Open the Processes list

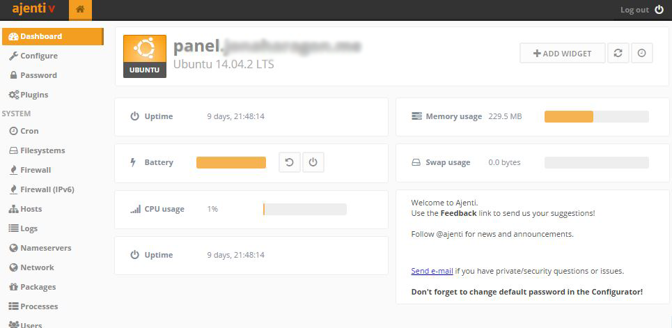[39, 306]
